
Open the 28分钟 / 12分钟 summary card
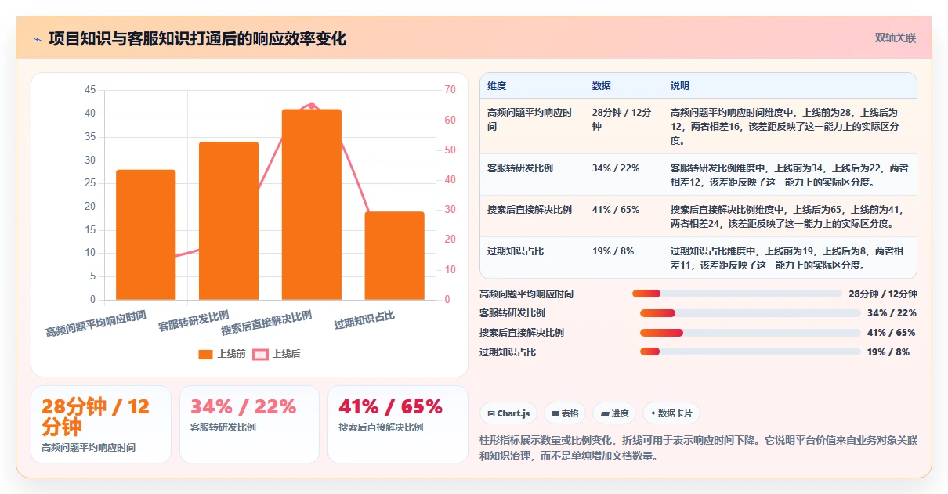pos(100,424)
